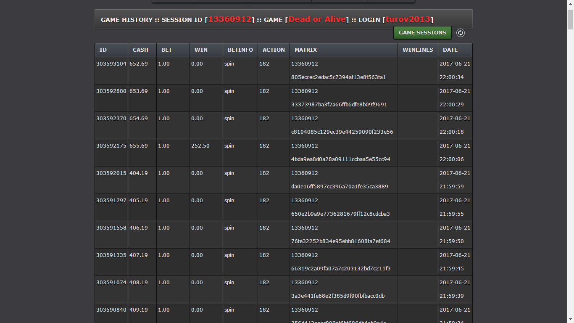Select row ID 303593104

[x=111, y=64]
